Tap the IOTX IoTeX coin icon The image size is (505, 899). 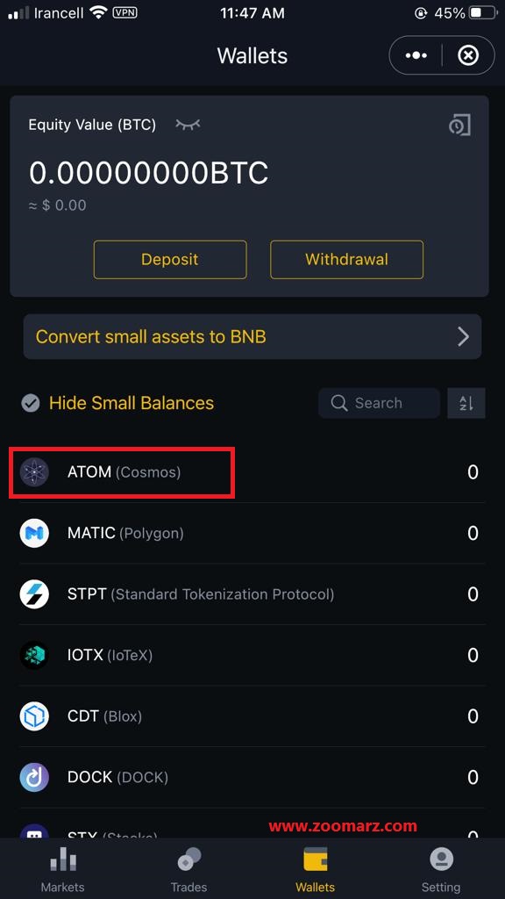point(34,655)
